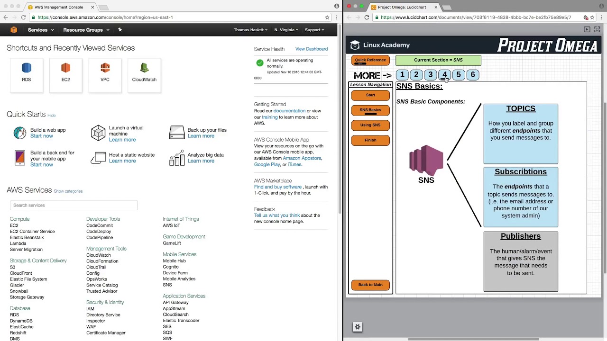Click the blocked cookies icon in Lucidchart address bar
Image resolution: width=607 pixels, height=341 pixels.
coord(586,18)
